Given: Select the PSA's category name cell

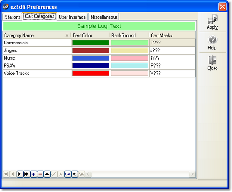Looking at the screenshot, I should click(37, 66).
